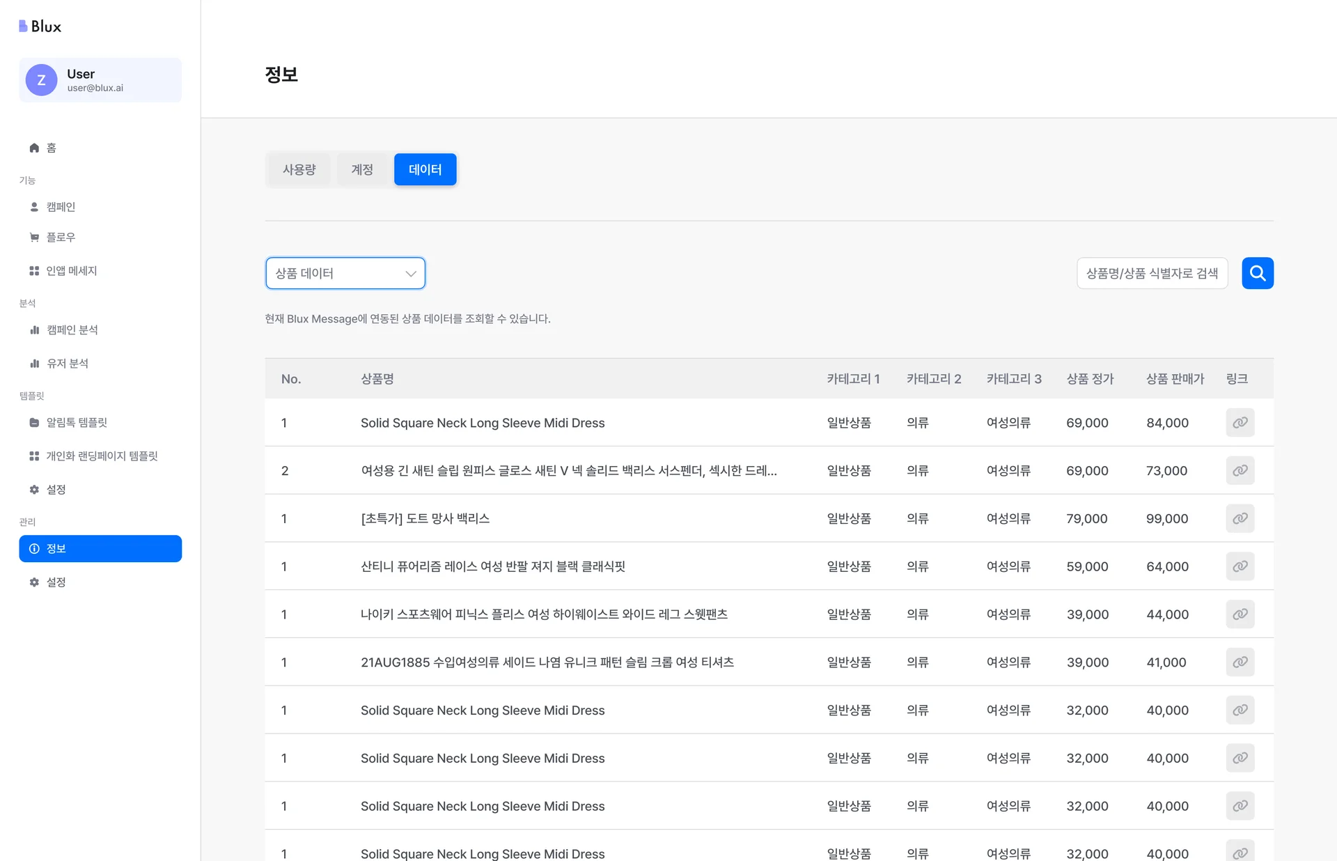Click link icon for 산티니 퓨어리즘 row

(x=1240, y=566)
